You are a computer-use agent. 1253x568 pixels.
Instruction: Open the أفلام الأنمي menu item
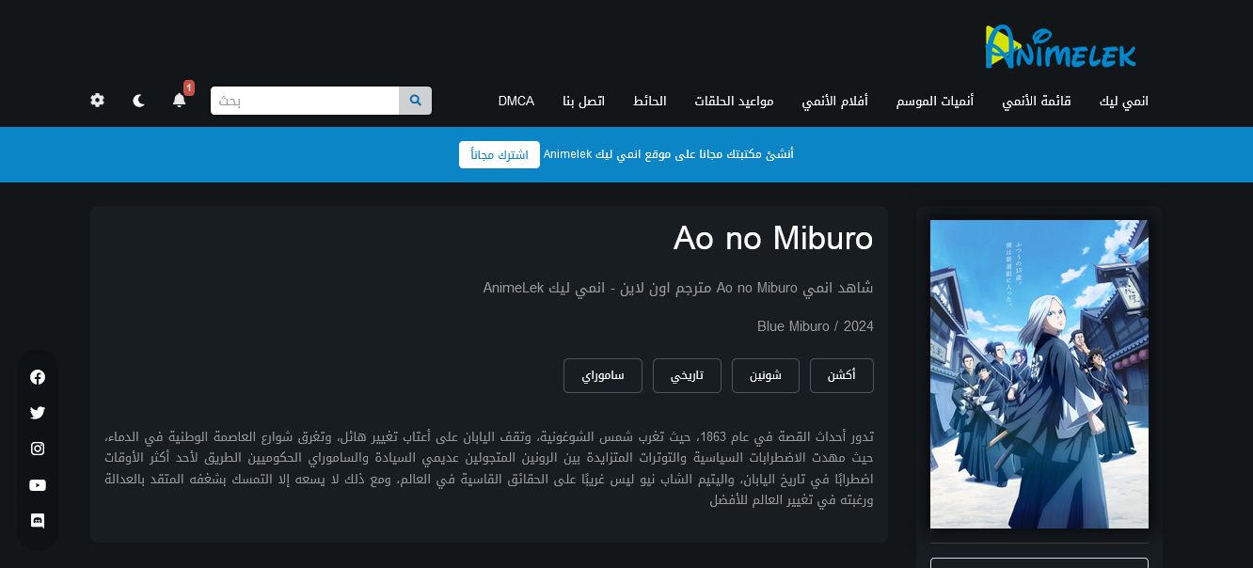(834, 101)
